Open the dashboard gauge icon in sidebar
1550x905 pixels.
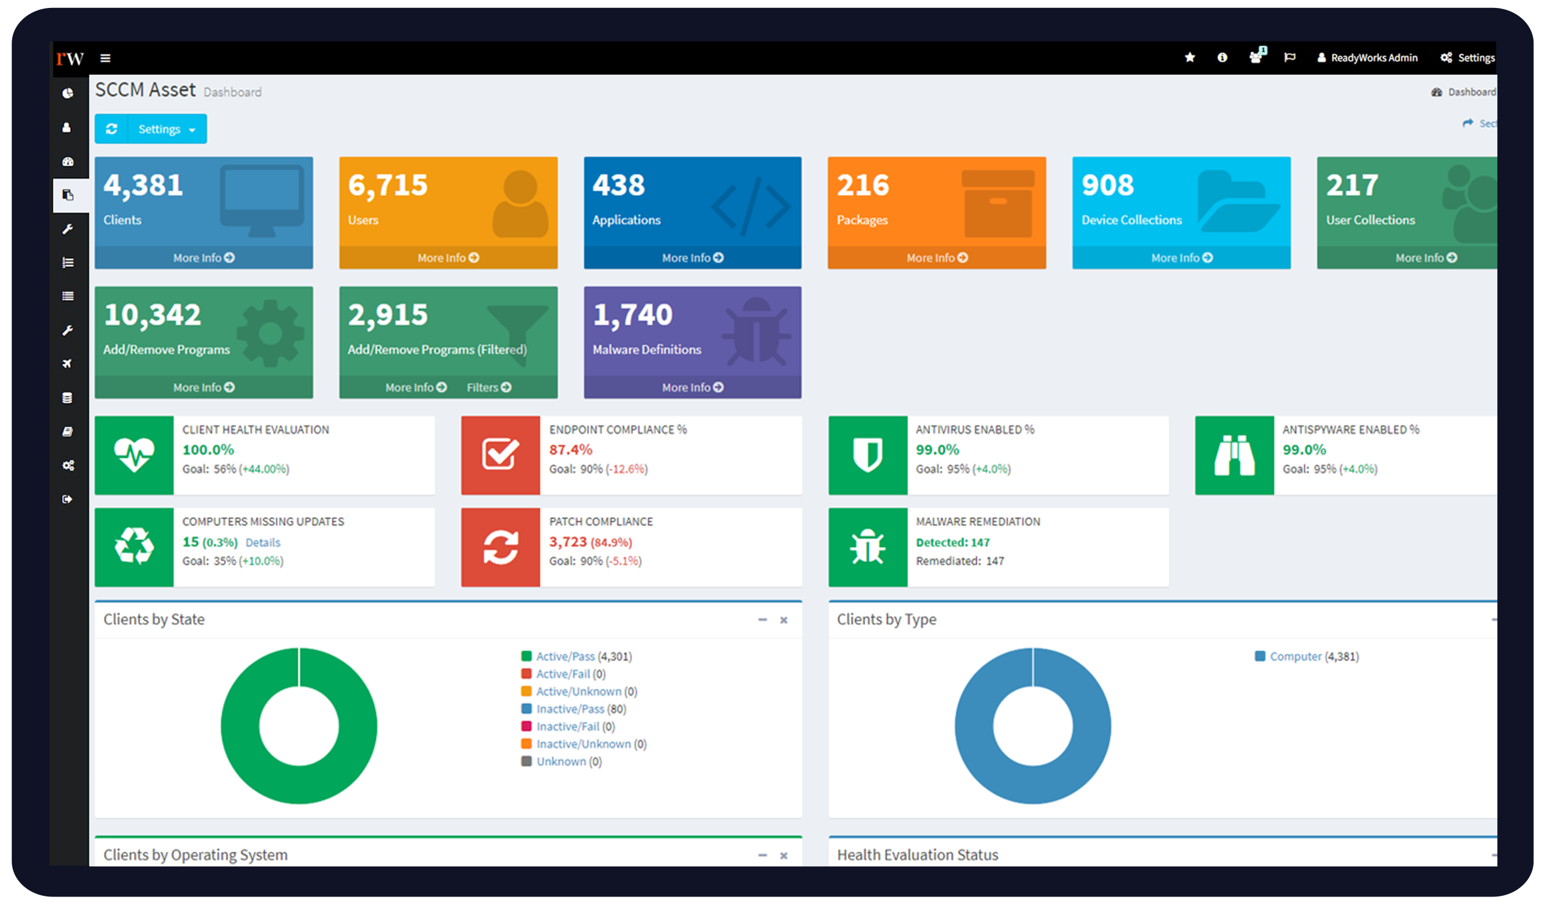point(68,161)
